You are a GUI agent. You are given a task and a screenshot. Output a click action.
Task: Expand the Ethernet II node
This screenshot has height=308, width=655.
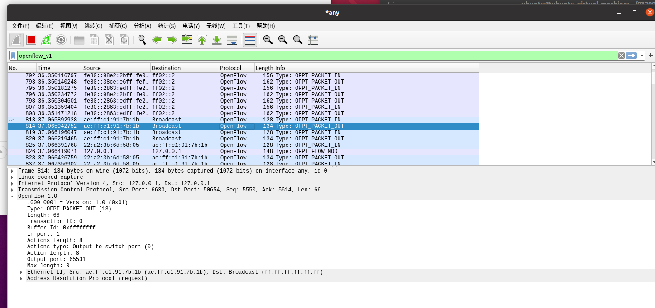[x=21, y=272]
